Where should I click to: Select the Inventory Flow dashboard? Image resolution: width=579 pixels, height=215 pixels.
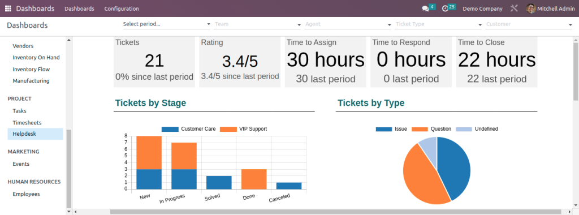31,70
